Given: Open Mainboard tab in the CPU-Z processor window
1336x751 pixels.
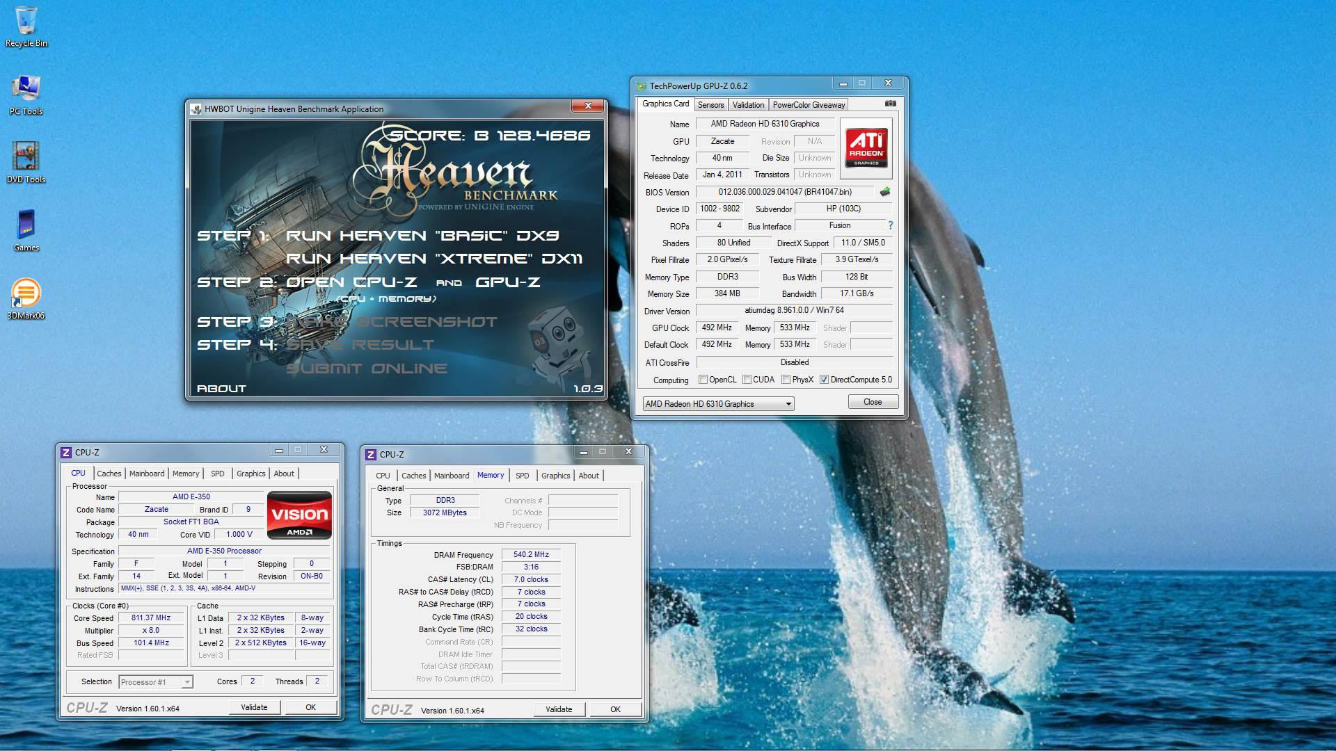Looking at the screenshot, I should coord(147,474).
